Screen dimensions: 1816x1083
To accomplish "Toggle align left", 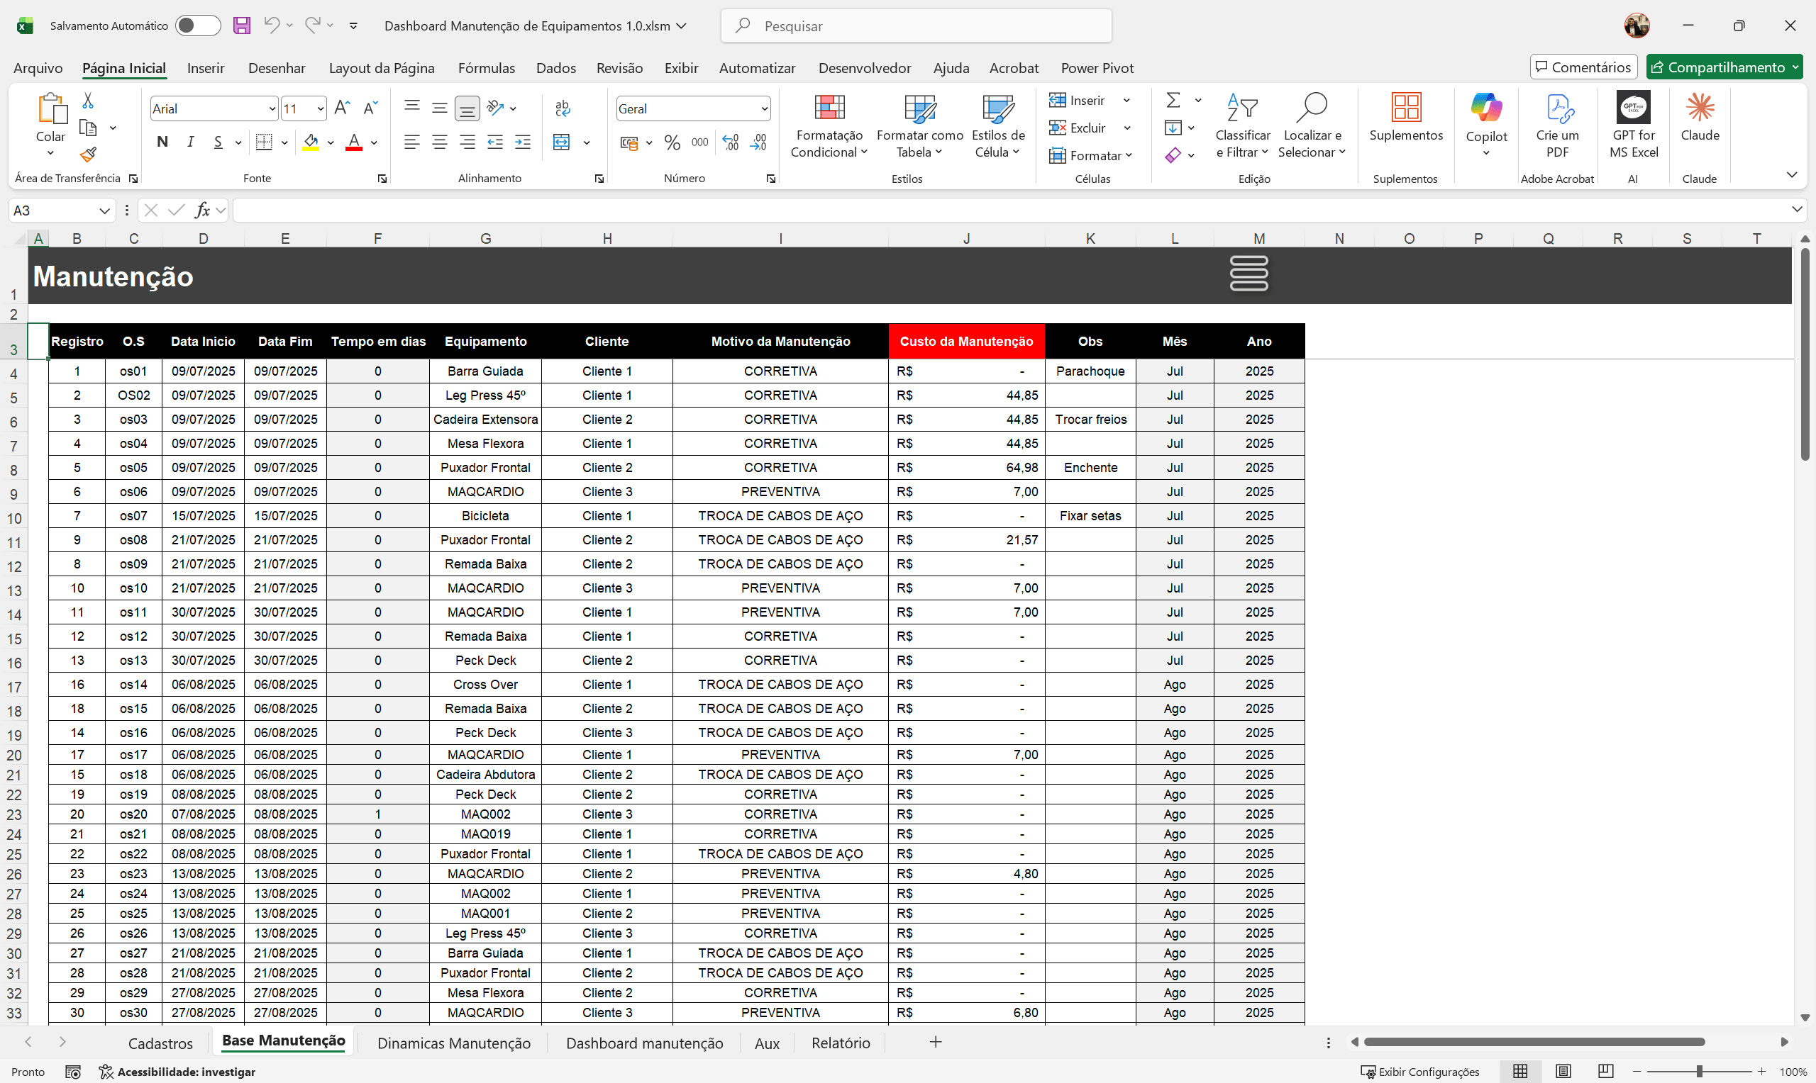I will point(412,142).
